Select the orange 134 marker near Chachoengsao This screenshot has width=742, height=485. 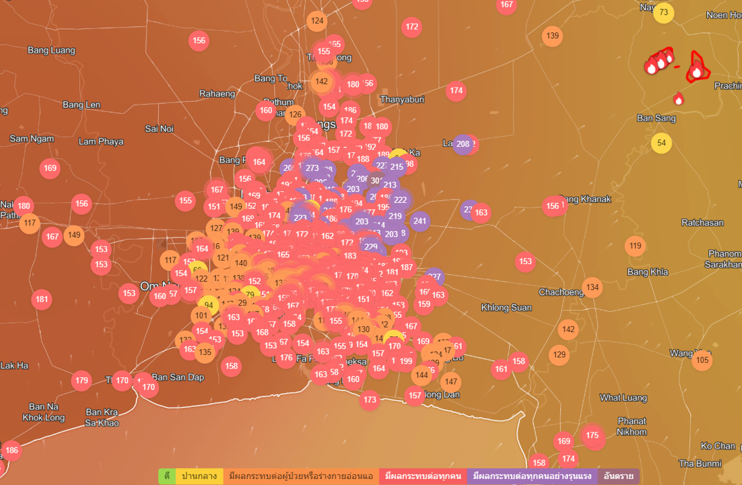coord(592,288)
